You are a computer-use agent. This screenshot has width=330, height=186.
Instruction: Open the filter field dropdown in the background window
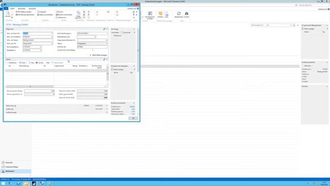(291, 25)
